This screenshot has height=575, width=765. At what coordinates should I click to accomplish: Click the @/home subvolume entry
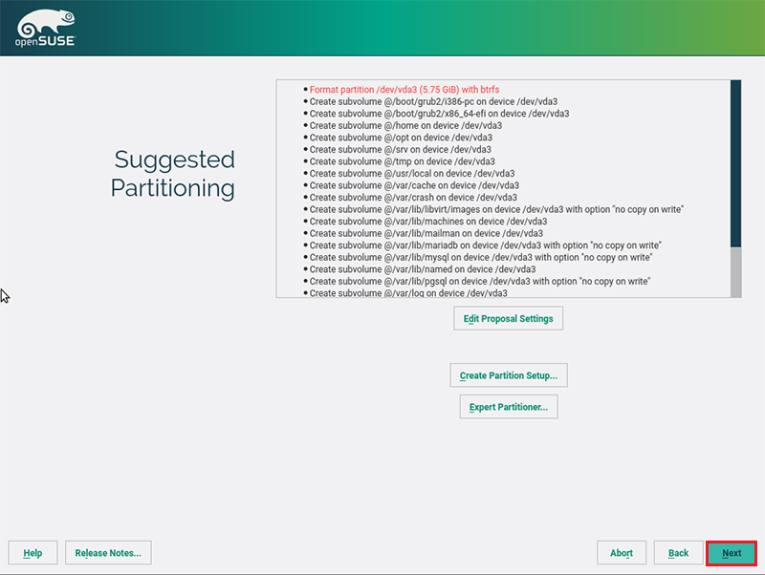pos(405,125)
